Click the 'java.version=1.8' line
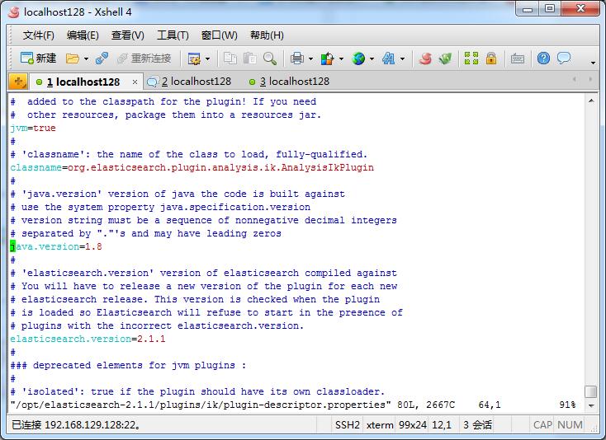 click(56, 247)
